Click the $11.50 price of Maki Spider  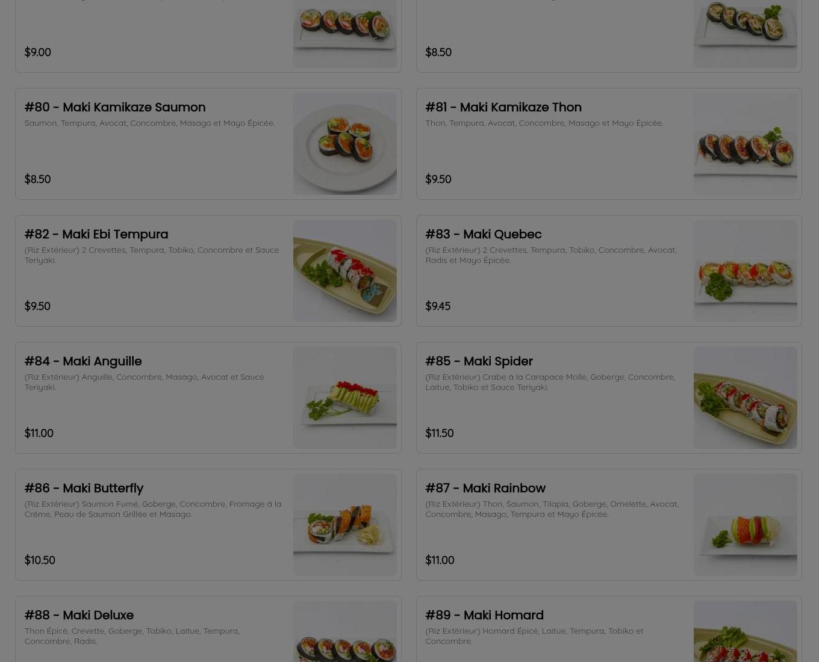click(440, 433)
